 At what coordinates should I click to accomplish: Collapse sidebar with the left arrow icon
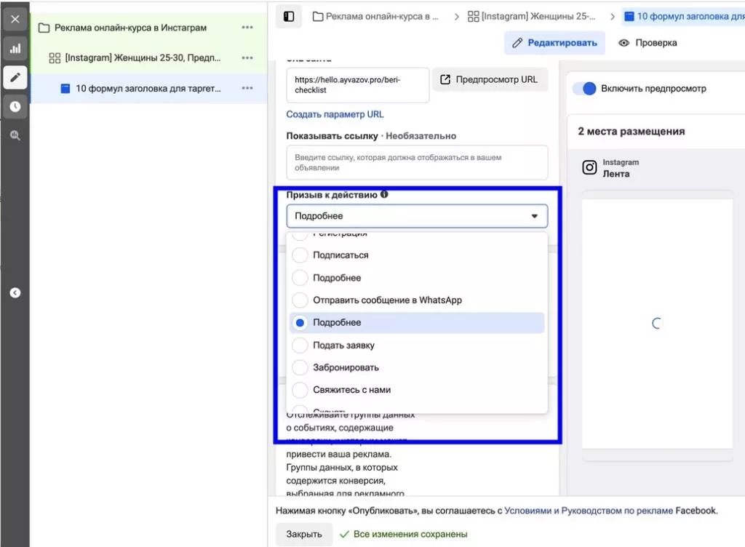15,292
